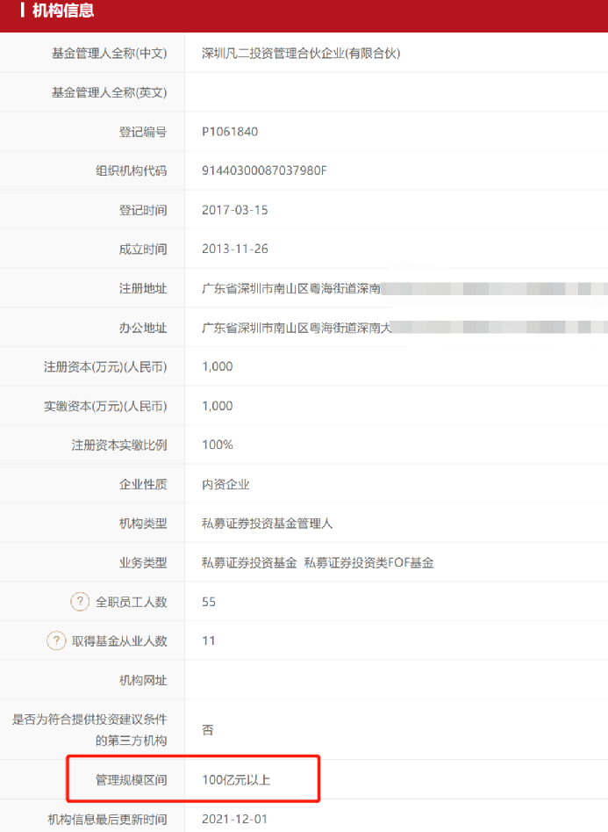608x832 pixels.
Task: Click the 否 value for third-party institution
Action: (x=208, y=729)
